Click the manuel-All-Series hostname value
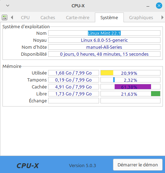The width and height of the screenshot is (165, 173). (x=104, y=47)
